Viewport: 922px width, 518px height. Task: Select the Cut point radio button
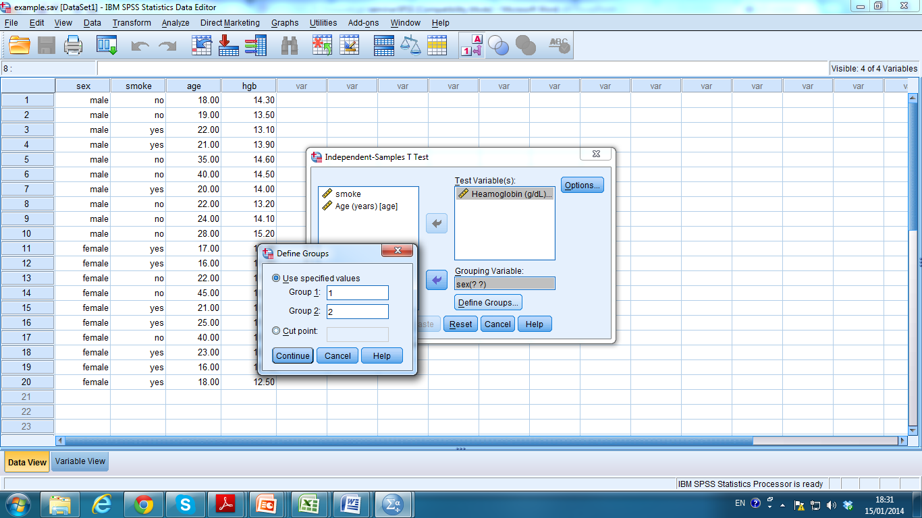pyautogui.click(x=276, y=331)
